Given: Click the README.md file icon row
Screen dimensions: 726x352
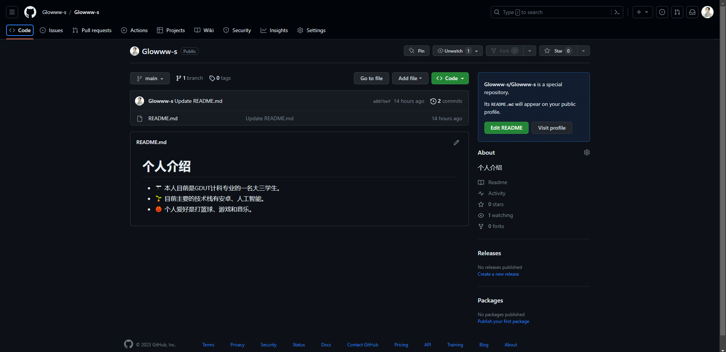Looking at the screenshot, I should click(140, 118).
